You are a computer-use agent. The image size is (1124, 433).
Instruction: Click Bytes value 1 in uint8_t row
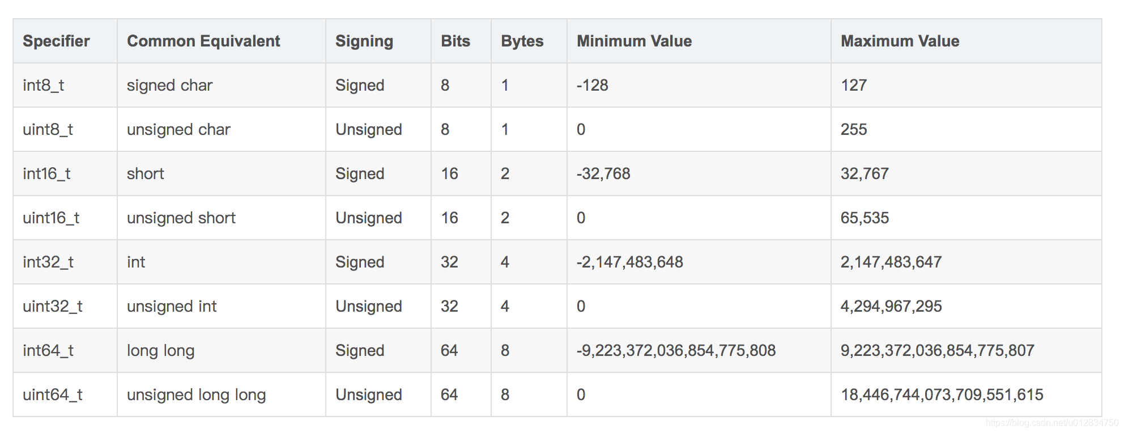[x=505, y=129]
